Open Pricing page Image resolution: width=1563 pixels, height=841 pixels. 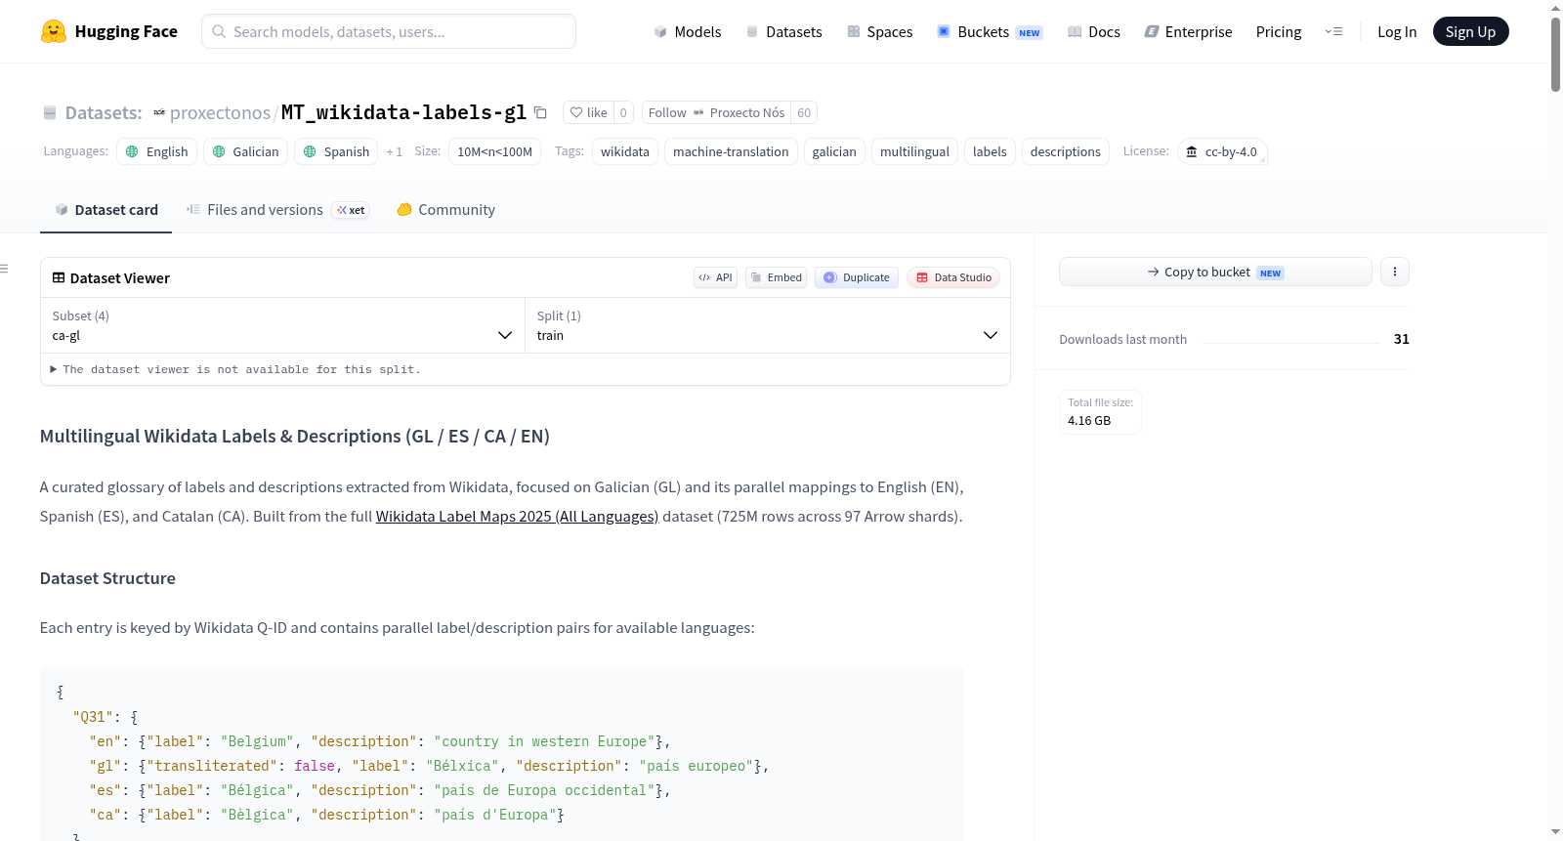coord(1279,31)
